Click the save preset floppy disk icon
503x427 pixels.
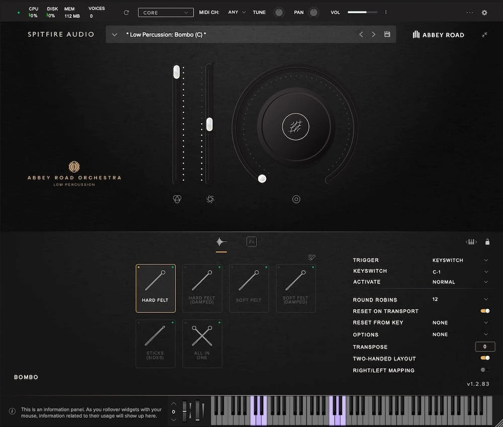point(387,34)
